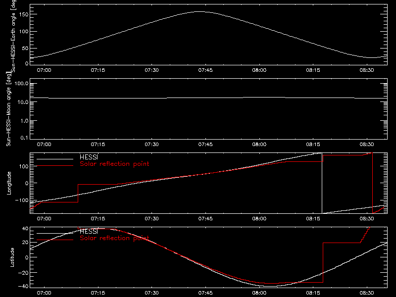This screenshot has width=396, height=297.
Task: Click the -20 tick on Latitude axis
Action: pyautogui.click(x=23, y=273)
